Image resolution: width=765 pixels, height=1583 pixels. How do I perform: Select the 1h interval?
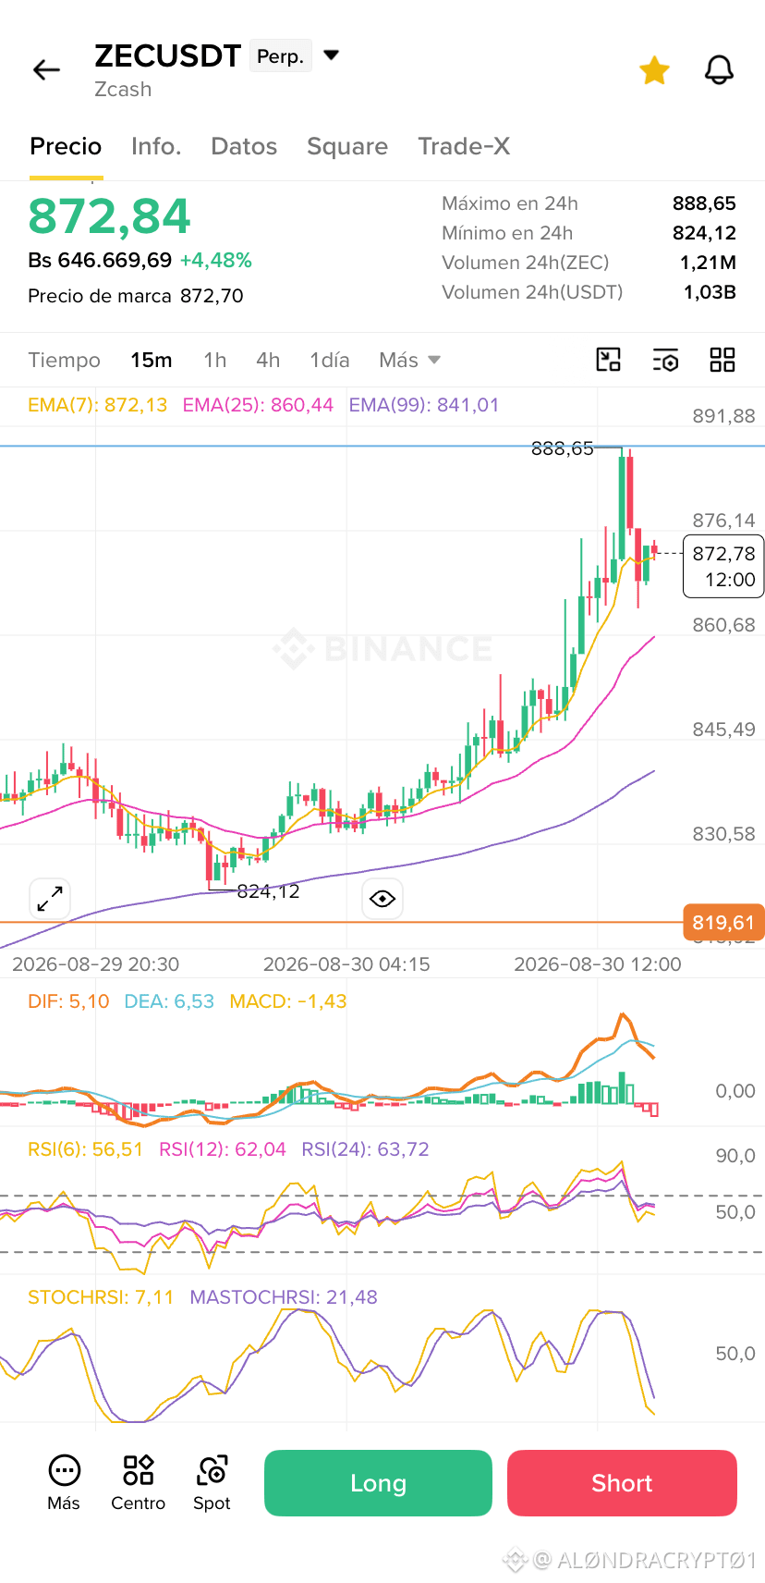tap(215, 360)
